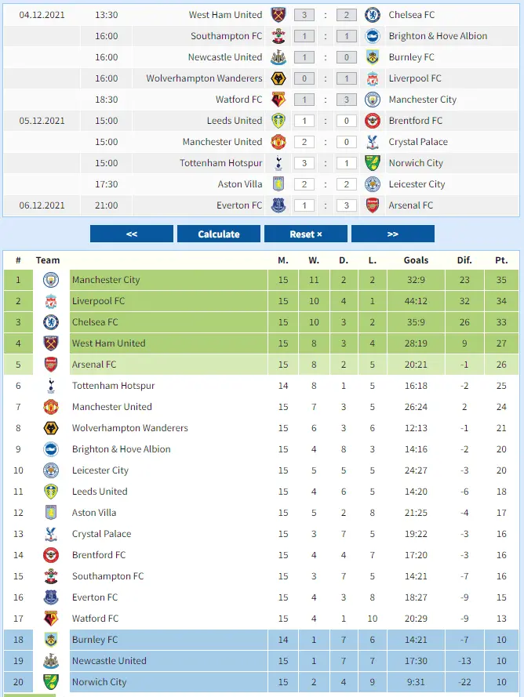Viewport: 524px width, 697px height.
Task: Sort standings by Pt. column header
Action: [x=500, y=260]
